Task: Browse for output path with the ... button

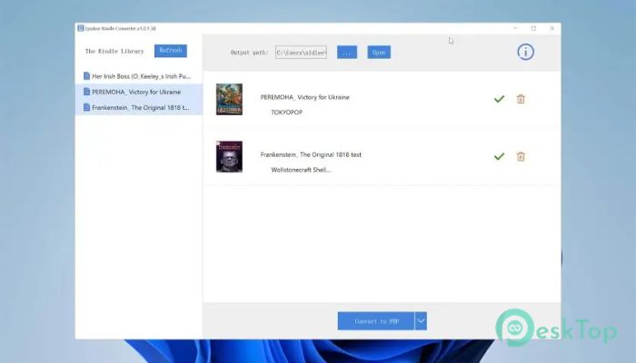Action: pos(347,53)
